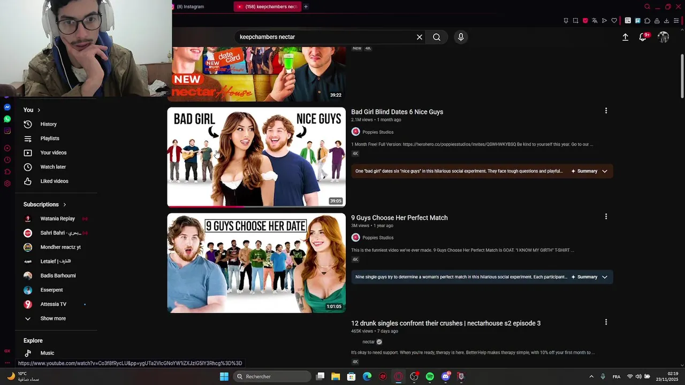Open Opera easy setup sliders icon

(676, 21)
